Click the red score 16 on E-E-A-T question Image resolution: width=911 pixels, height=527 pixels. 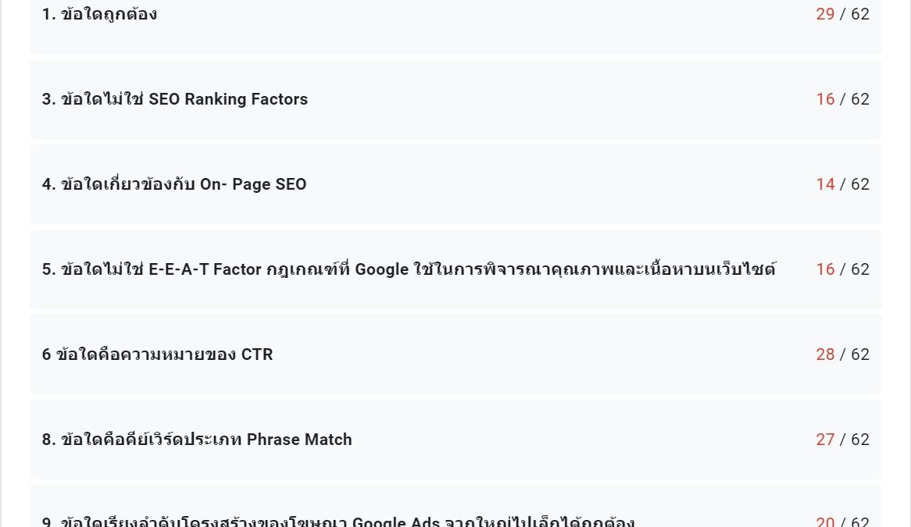click(825, 269)
